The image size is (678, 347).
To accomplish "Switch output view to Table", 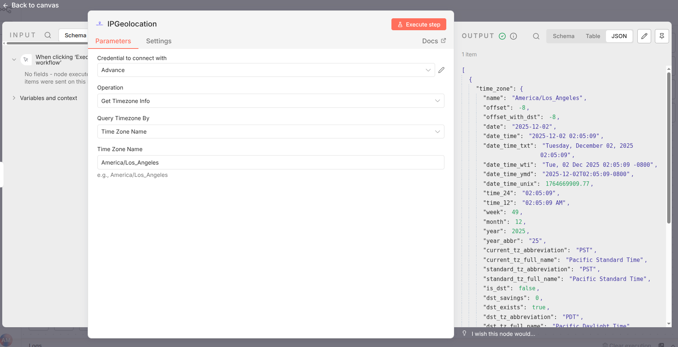I will tap(593, 36).
